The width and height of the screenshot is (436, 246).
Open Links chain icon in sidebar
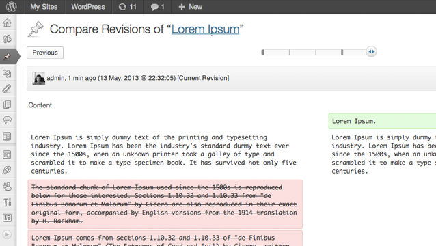[8, 89]
